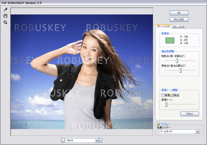Click the cool color (寒色系) slider handle

[180, 71]
